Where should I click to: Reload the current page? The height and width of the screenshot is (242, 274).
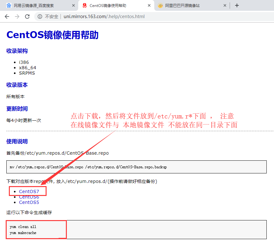click(x=27, y=17)
